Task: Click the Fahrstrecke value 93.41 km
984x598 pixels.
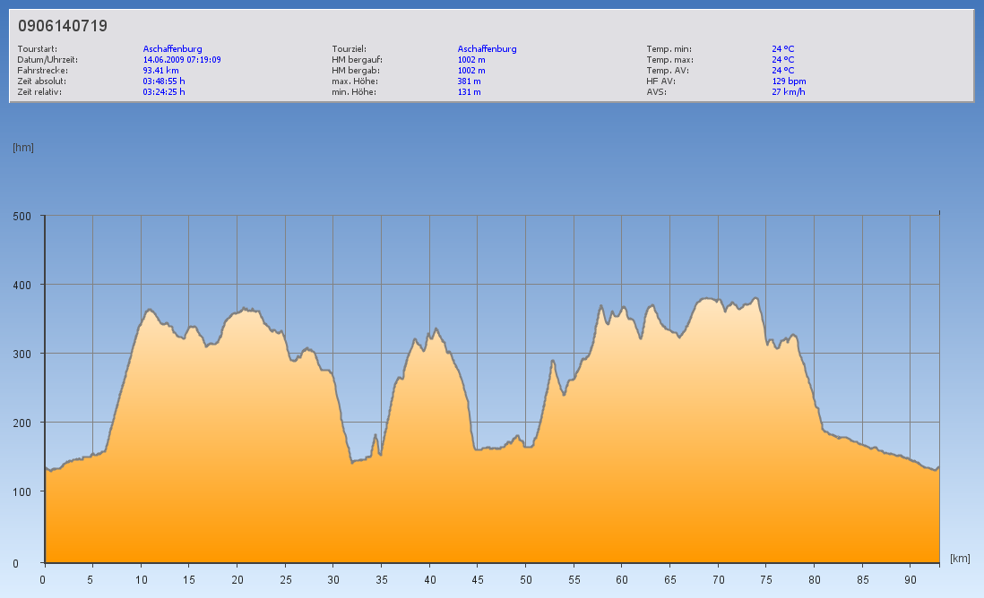Action: 160,70
